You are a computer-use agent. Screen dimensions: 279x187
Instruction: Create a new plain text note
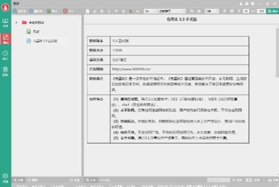tap(20, 11)
